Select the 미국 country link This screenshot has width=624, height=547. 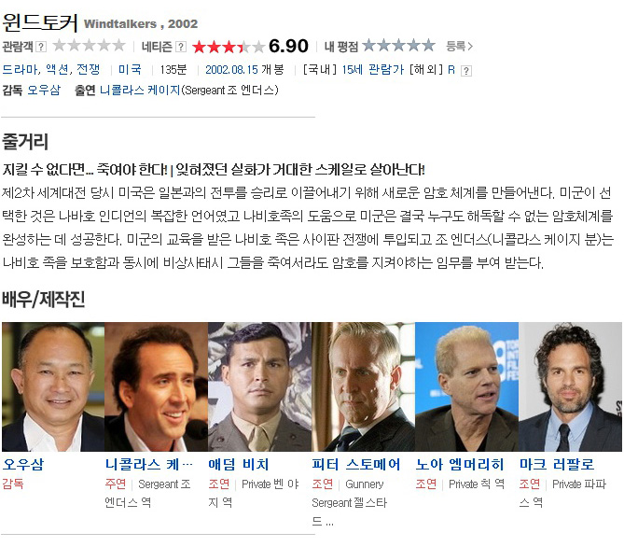(x=130, y=70)
